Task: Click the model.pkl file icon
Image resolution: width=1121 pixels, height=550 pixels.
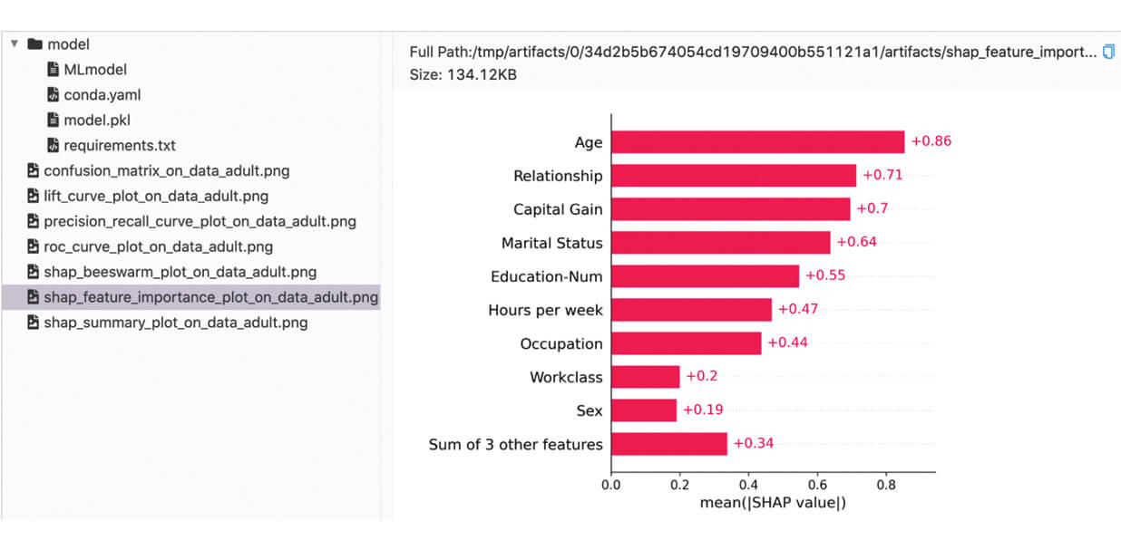Action: [x=53, y=120]
